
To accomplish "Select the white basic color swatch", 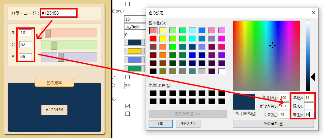I will click(x=222, y=71).
